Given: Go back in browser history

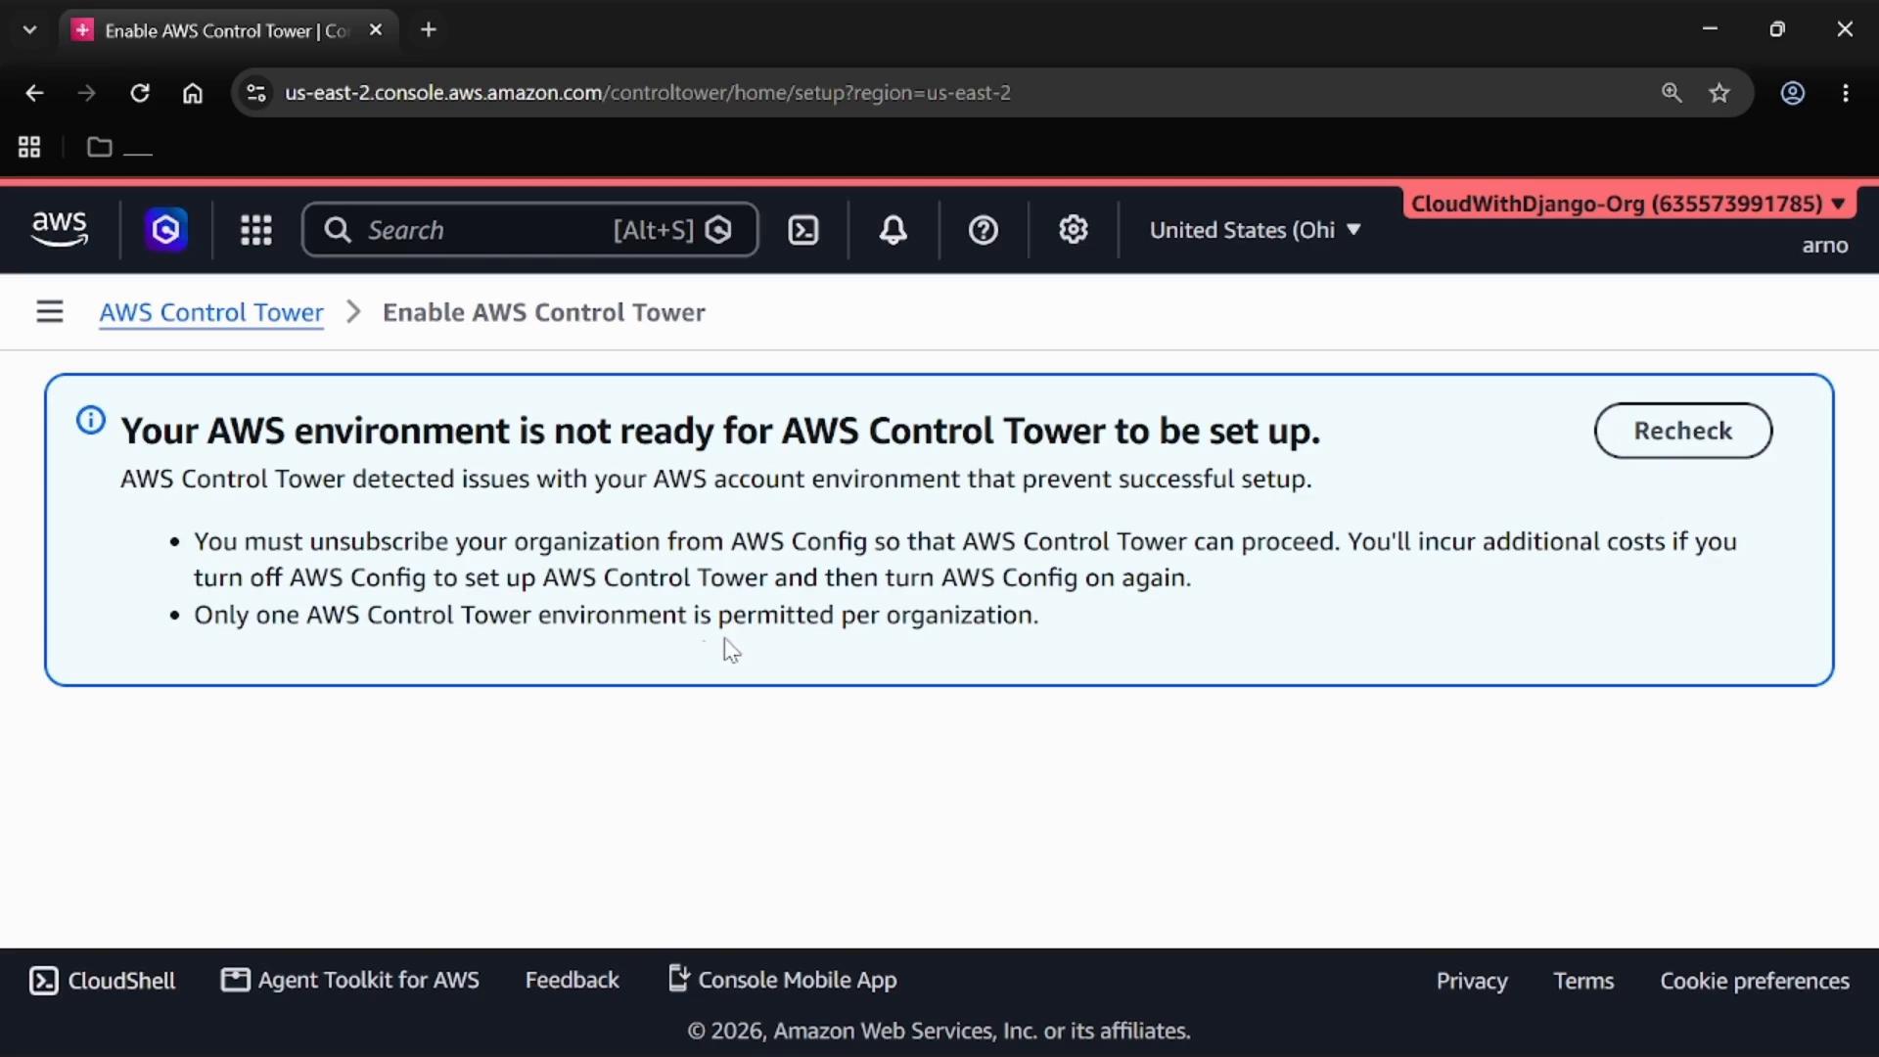Looking at the screenshot, I should point(34,93).
